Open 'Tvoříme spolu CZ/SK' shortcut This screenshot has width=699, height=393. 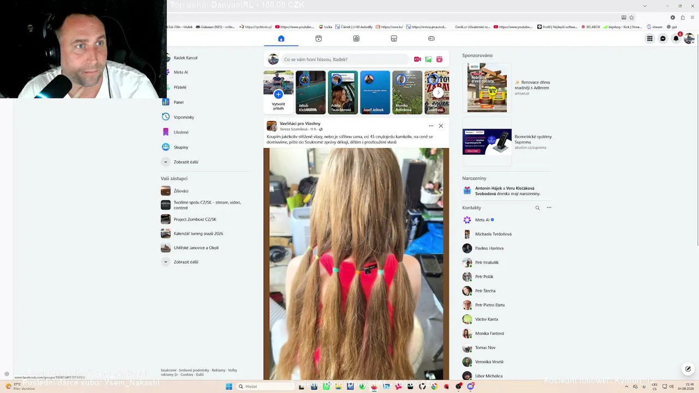click(x=206, y=205)
